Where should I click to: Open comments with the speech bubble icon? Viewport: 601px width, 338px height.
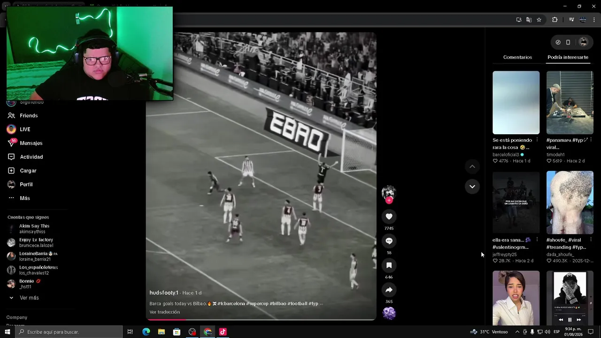(x=389, y=241)
